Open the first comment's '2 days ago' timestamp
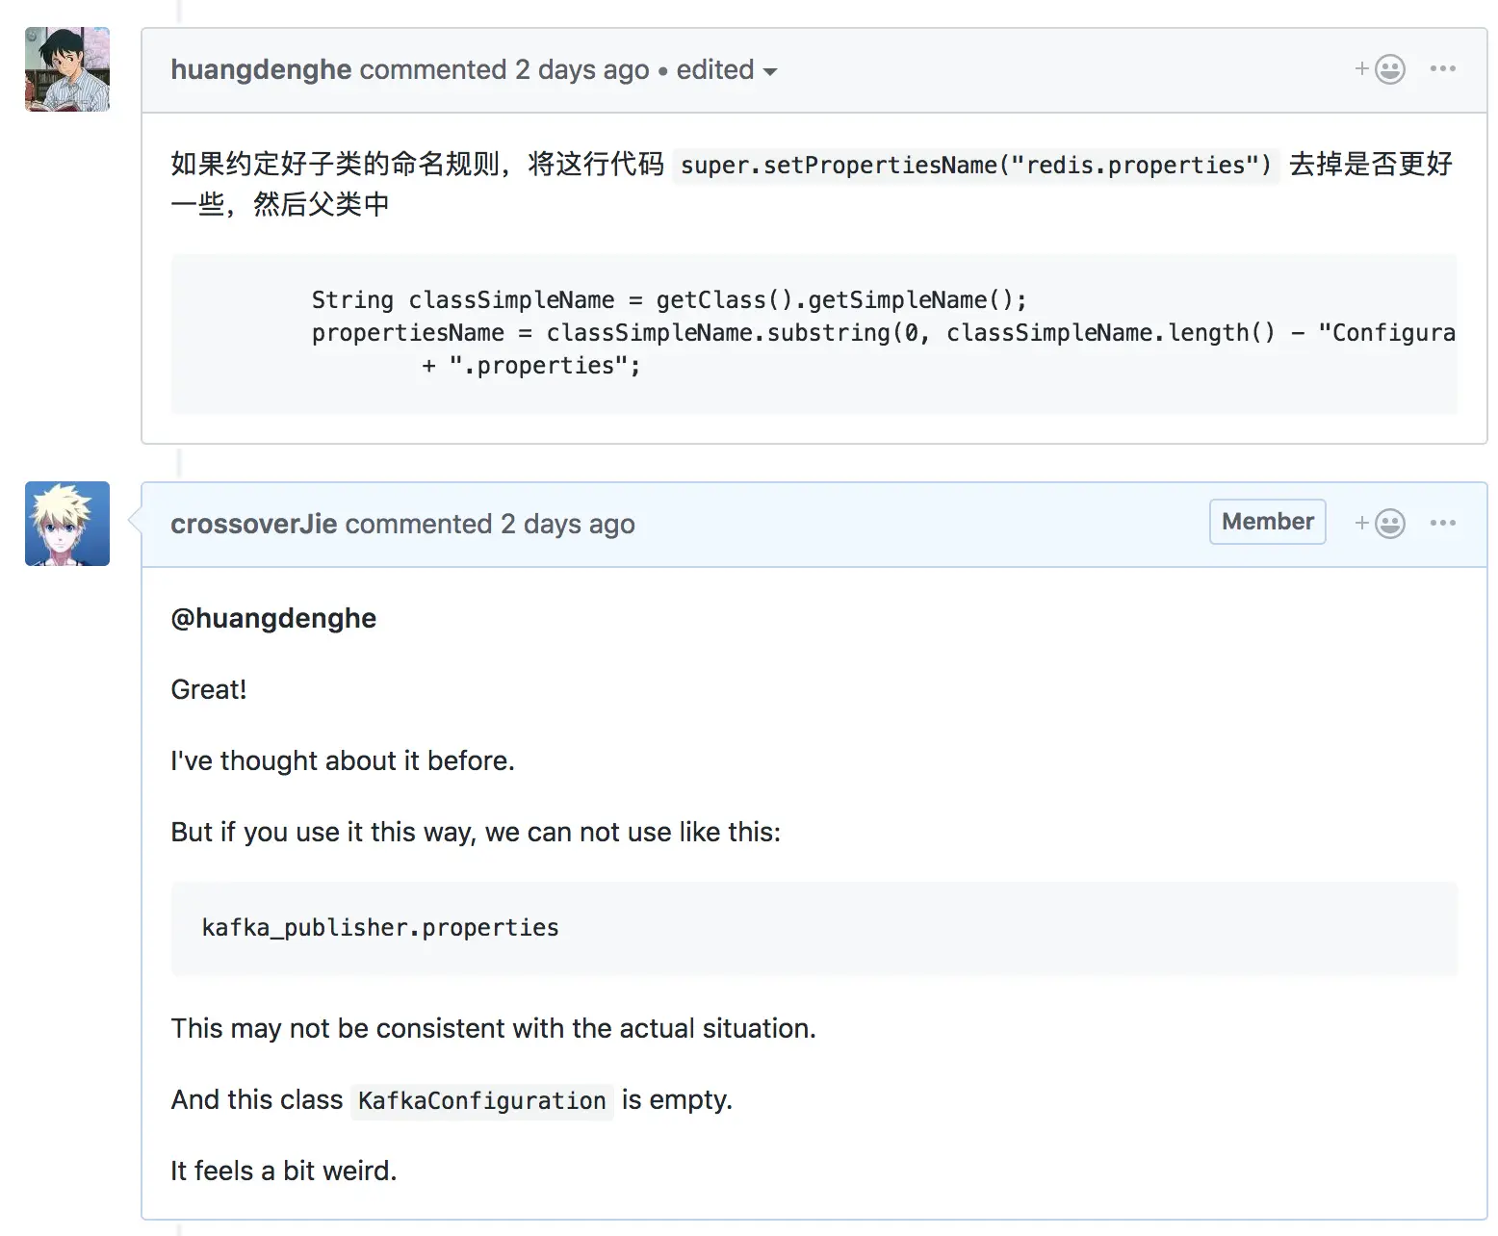1498x1236 pixels. 581,70
